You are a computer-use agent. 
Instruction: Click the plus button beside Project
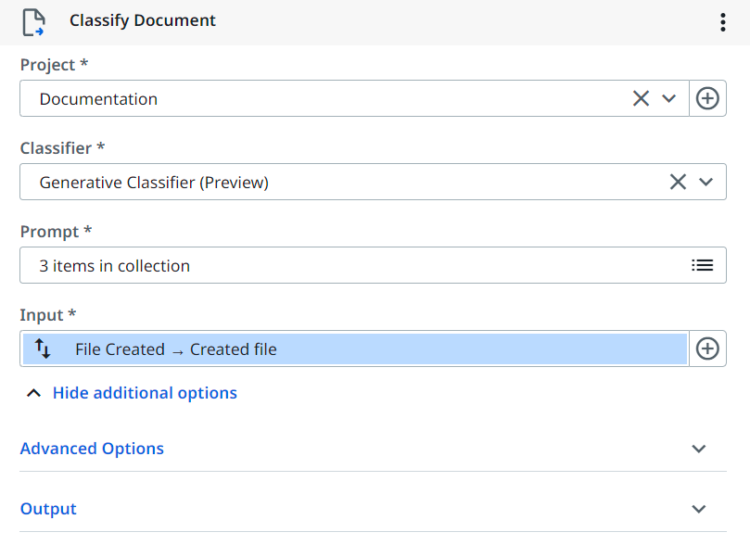coord(707,98)
